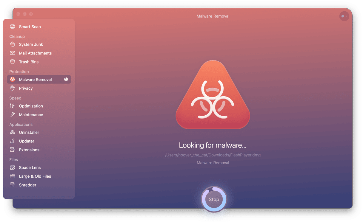This screenshot has height=222, width=363.
Task: Click the Malware Removal window title
Action: pos(213,16)
